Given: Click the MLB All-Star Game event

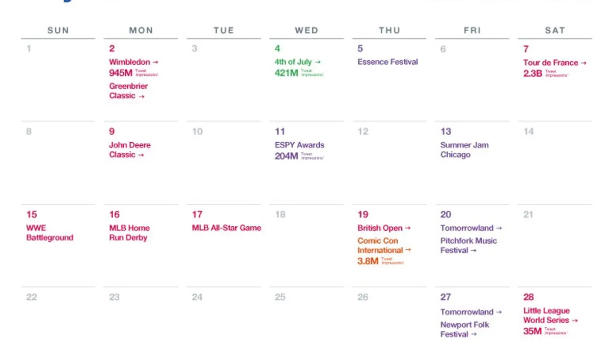Looking at the screenshot, I should (x=227, y=228).
